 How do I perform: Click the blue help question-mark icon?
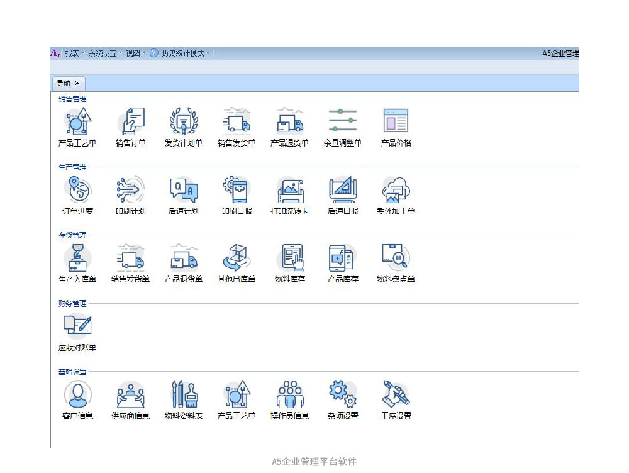point(154,53)
